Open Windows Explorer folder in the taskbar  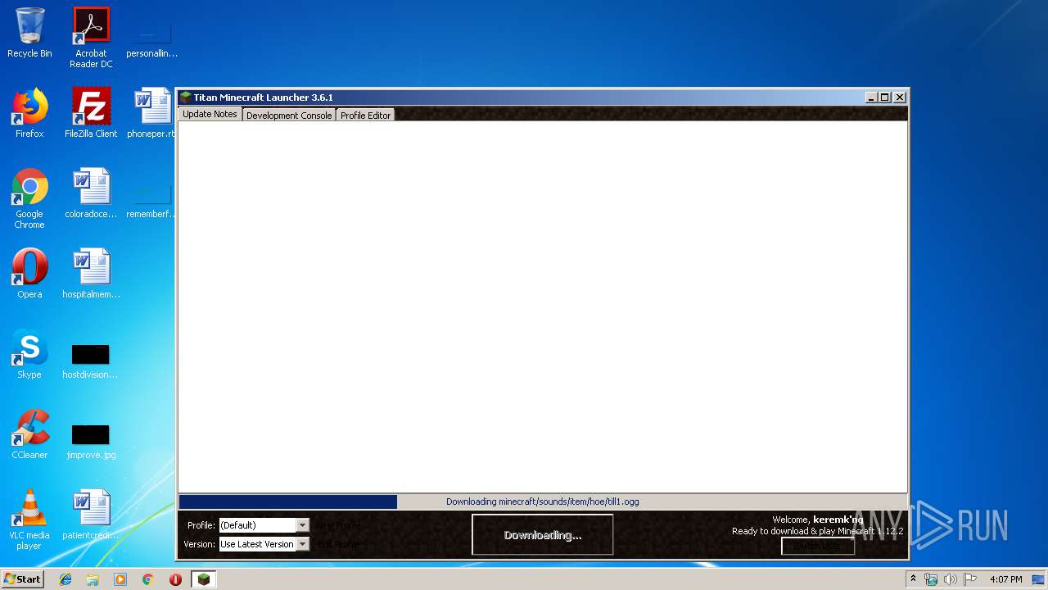pyautogui.click(x=93, y=579)
